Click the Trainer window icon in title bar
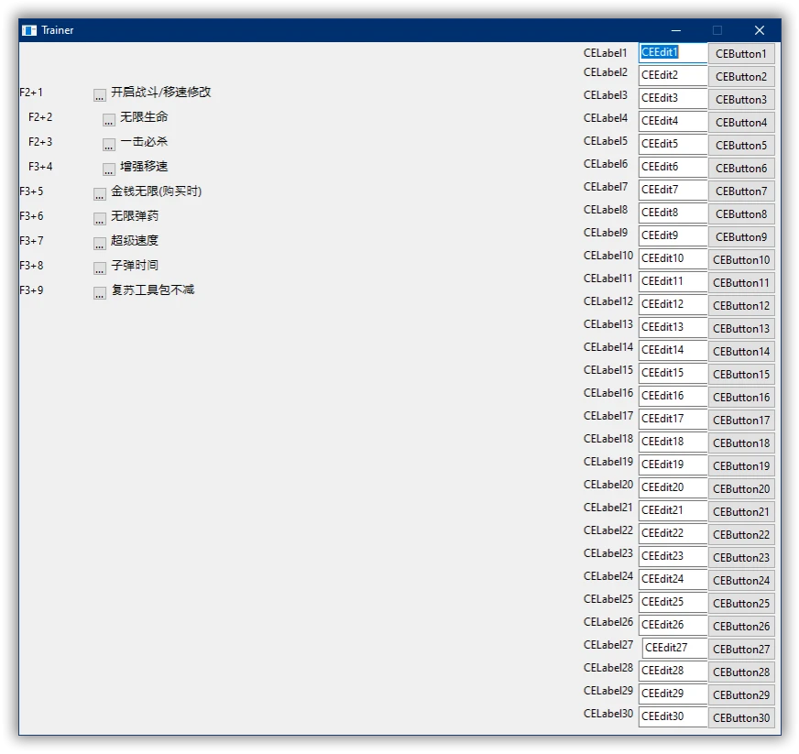Viewport: 799px width, 754px height. pyautogui.click(x=29, y=30)
